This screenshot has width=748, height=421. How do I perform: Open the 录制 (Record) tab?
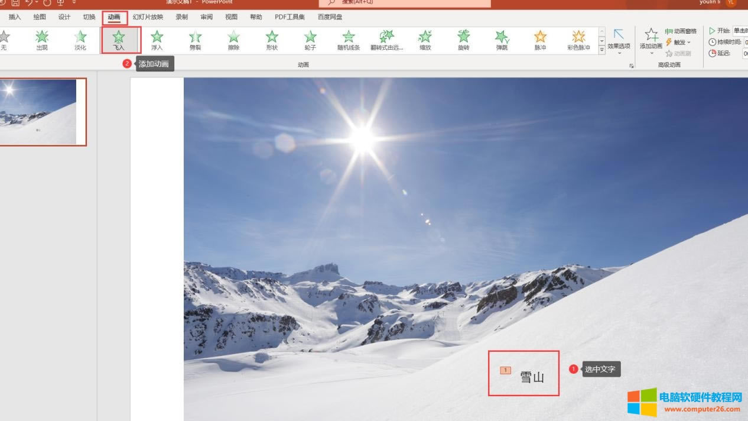(182, 17)
